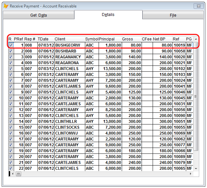Click the 8,250.00 principal cell
This screenshot has height=188, width=207.
coord(110,110)
